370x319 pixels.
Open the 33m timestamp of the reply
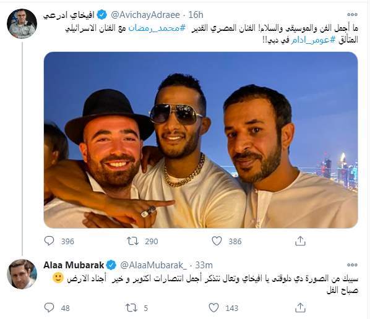pos(204,265)
